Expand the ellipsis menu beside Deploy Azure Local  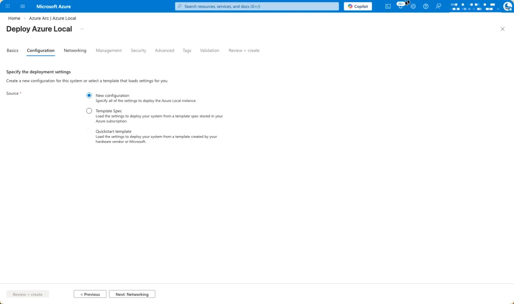[82, 29]
